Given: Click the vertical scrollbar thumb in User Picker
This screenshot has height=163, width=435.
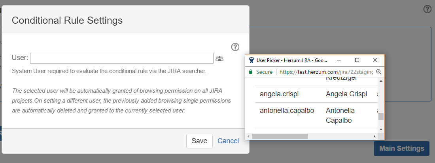Looking at the screenshot, I should point(381,116).
